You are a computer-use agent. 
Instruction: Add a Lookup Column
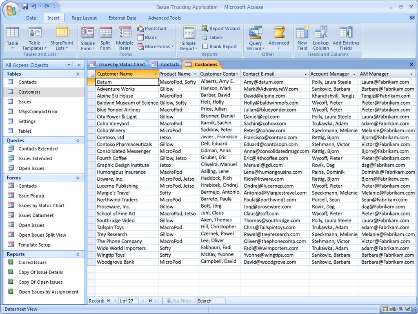320,37
